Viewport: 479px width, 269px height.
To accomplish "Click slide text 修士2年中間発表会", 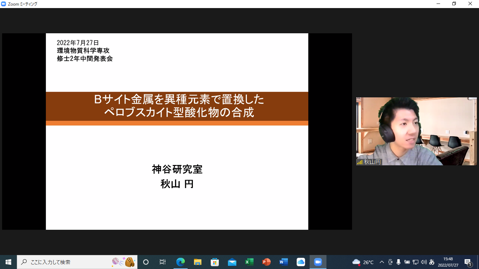I will tap(85, 58).
